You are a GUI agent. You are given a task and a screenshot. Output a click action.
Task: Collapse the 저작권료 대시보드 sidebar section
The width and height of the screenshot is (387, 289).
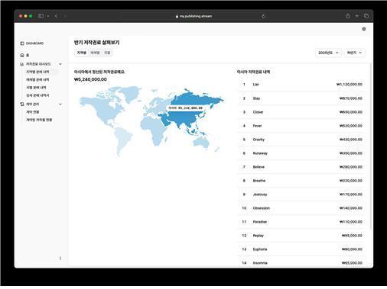coord(60,64)
